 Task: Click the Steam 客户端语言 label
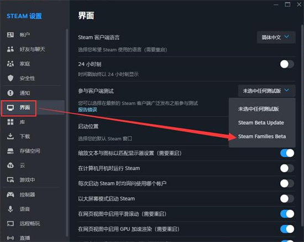(x=99, y=37)
